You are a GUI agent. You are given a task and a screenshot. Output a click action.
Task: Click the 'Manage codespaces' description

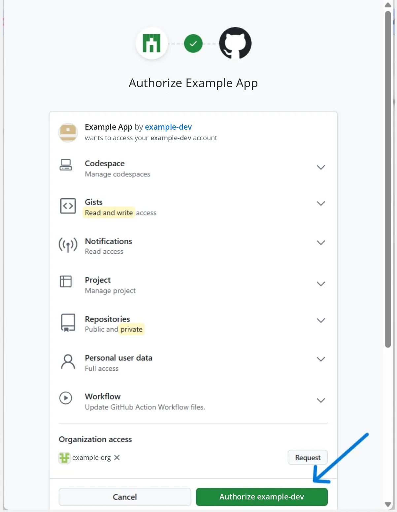[x=117, y=174]
